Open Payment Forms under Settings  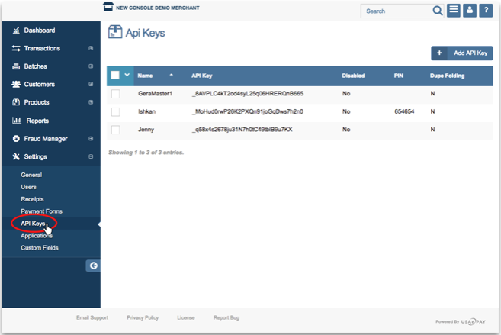pos(41,211)
